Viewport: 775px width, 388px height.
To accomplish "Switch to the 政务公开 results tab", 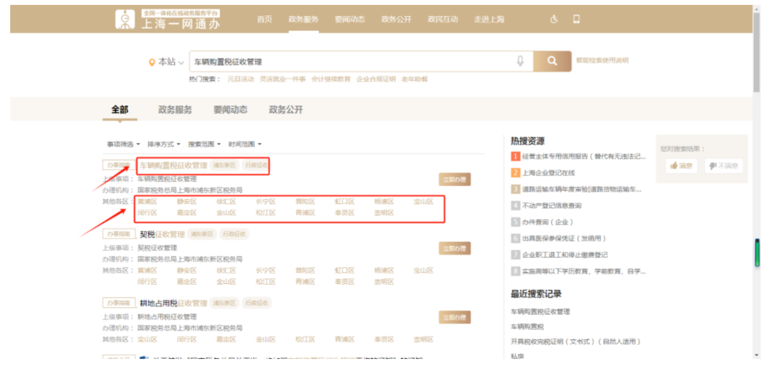I will 286,110.
